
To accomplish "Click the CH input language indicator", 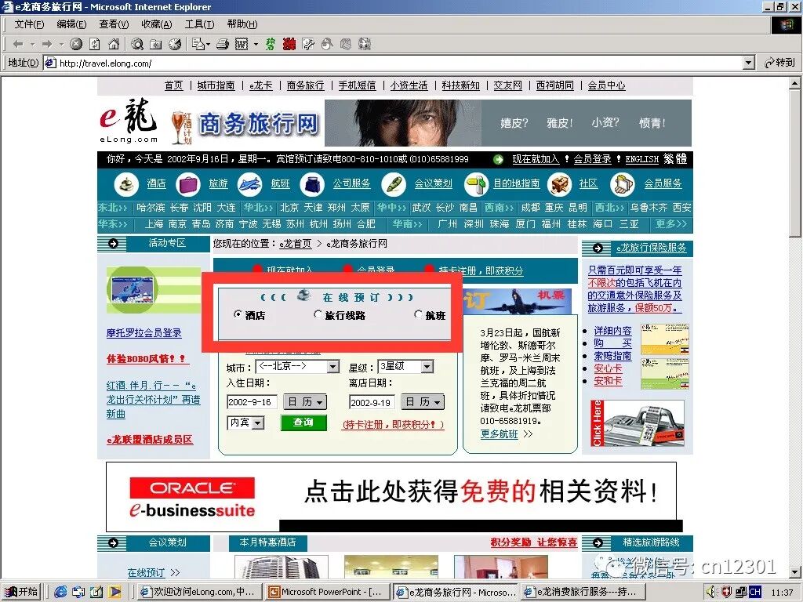I will tap(755, 592).
